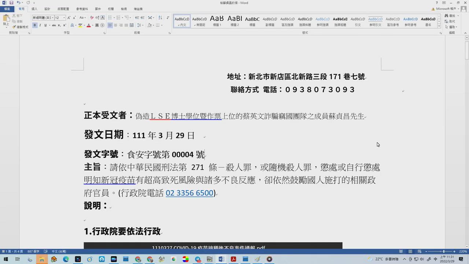The image size is (469, 264).
Task: Toggle italic formatting
Action: click(x=40, y=25)
